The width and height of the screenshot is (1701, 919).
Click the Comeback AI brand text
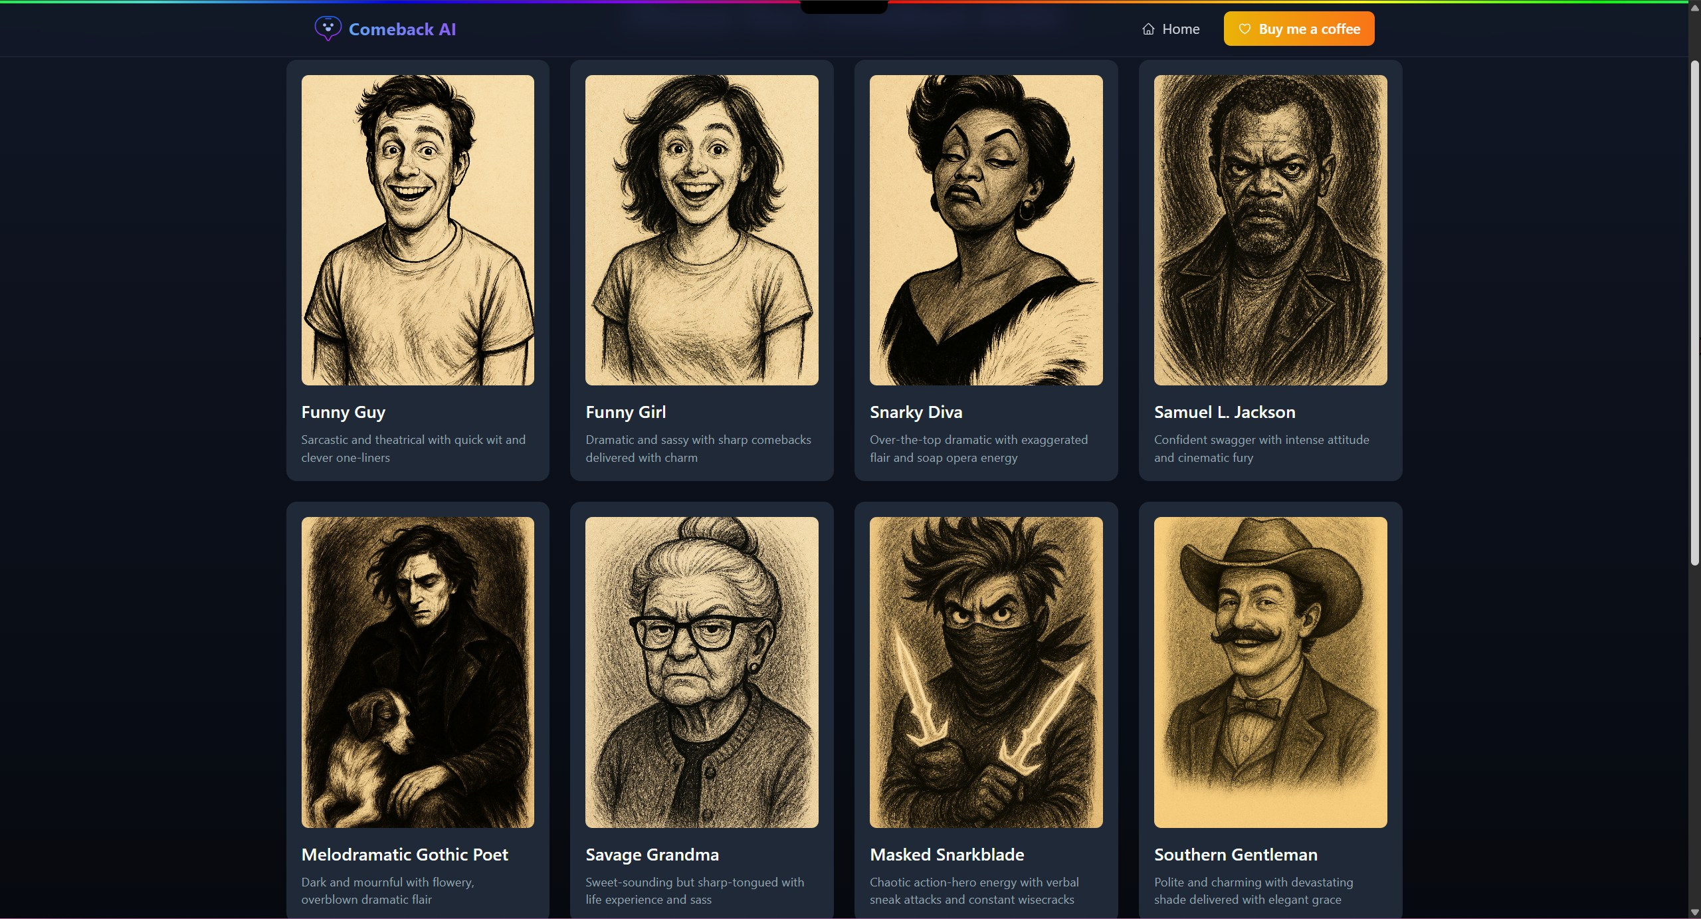402,29
